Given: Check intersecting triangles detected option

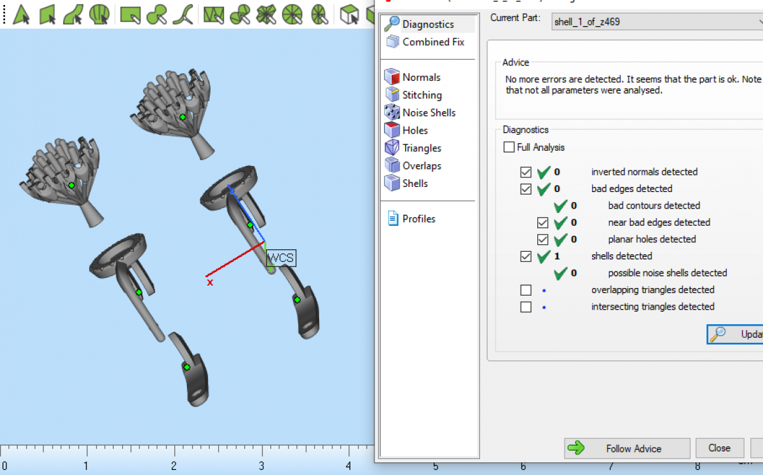Looking at the screenshot, I should 526,307.
